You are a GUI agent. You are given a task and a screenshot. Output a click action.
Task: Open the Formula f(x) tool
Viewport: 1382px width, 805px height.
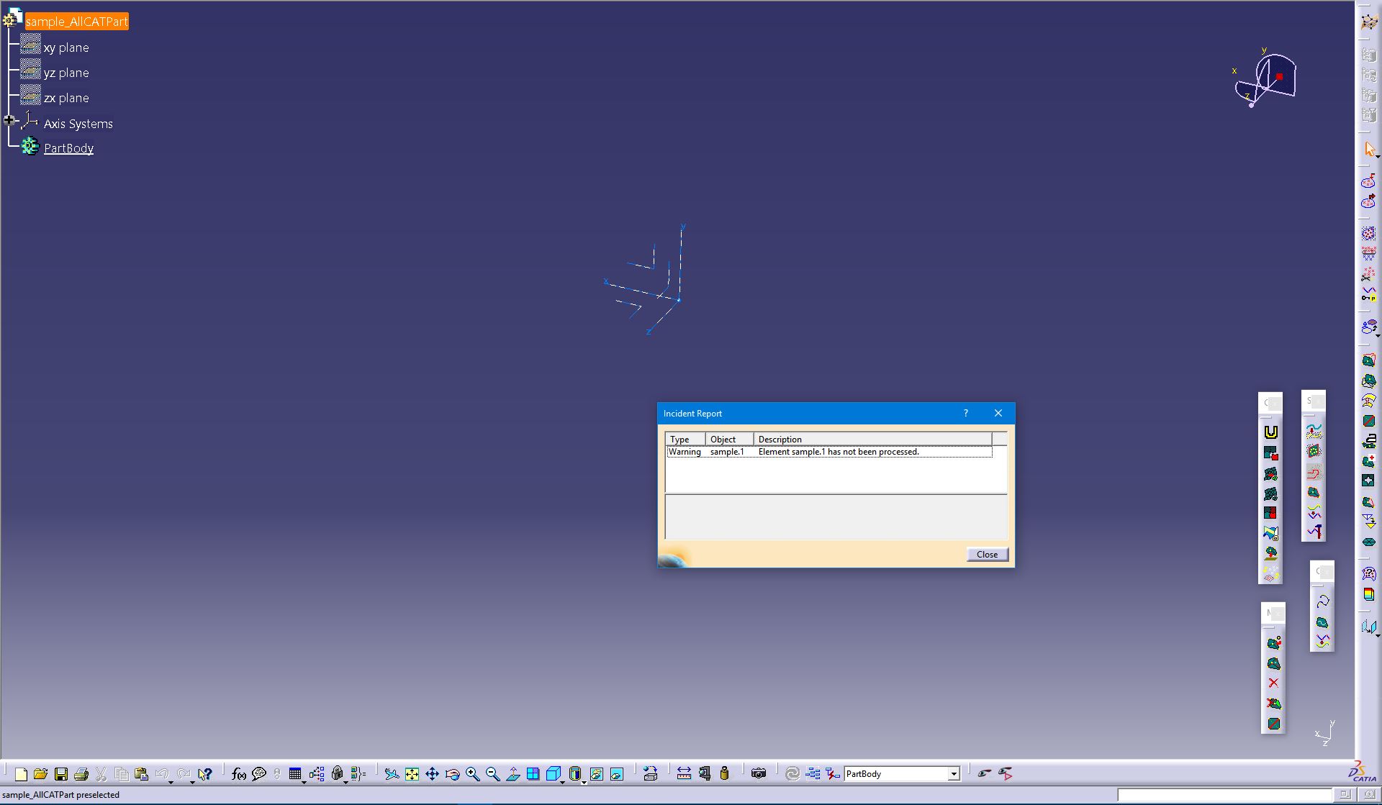pyautogui.click(x=238, y=774)
